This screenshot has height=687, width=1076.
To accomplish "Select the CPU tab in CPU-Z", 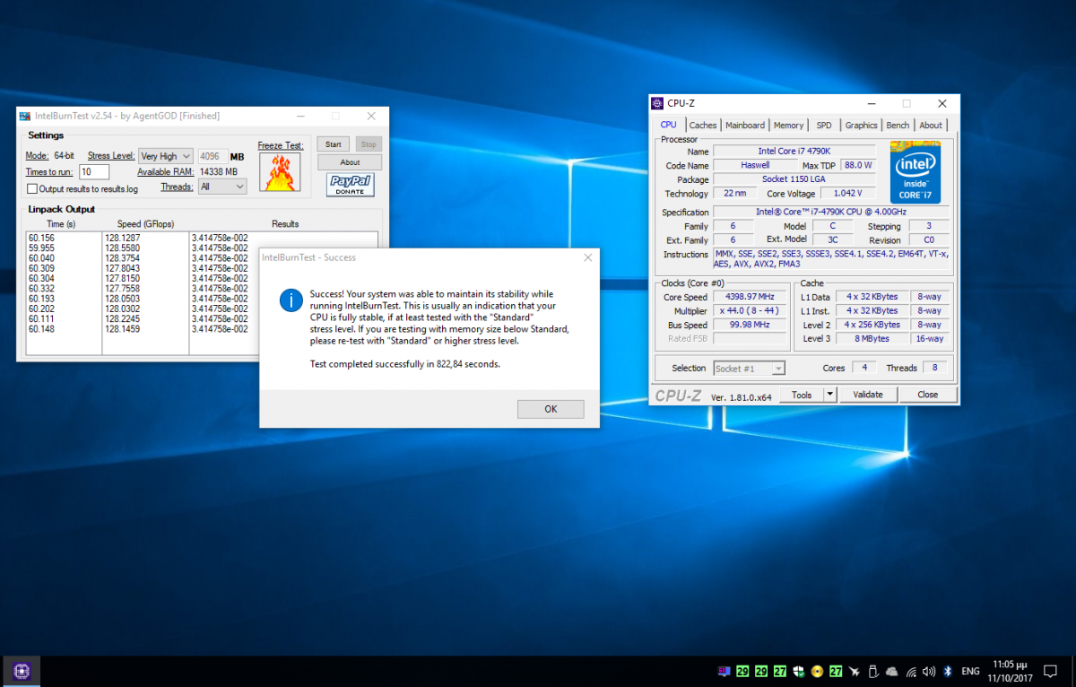I will coord(669,126).
